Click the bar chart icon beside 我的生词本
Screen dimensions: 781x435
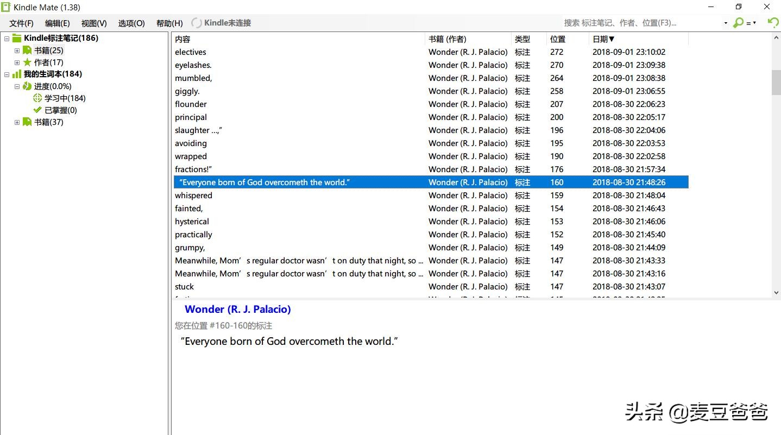pyautogui.click(x=17, y=74)
